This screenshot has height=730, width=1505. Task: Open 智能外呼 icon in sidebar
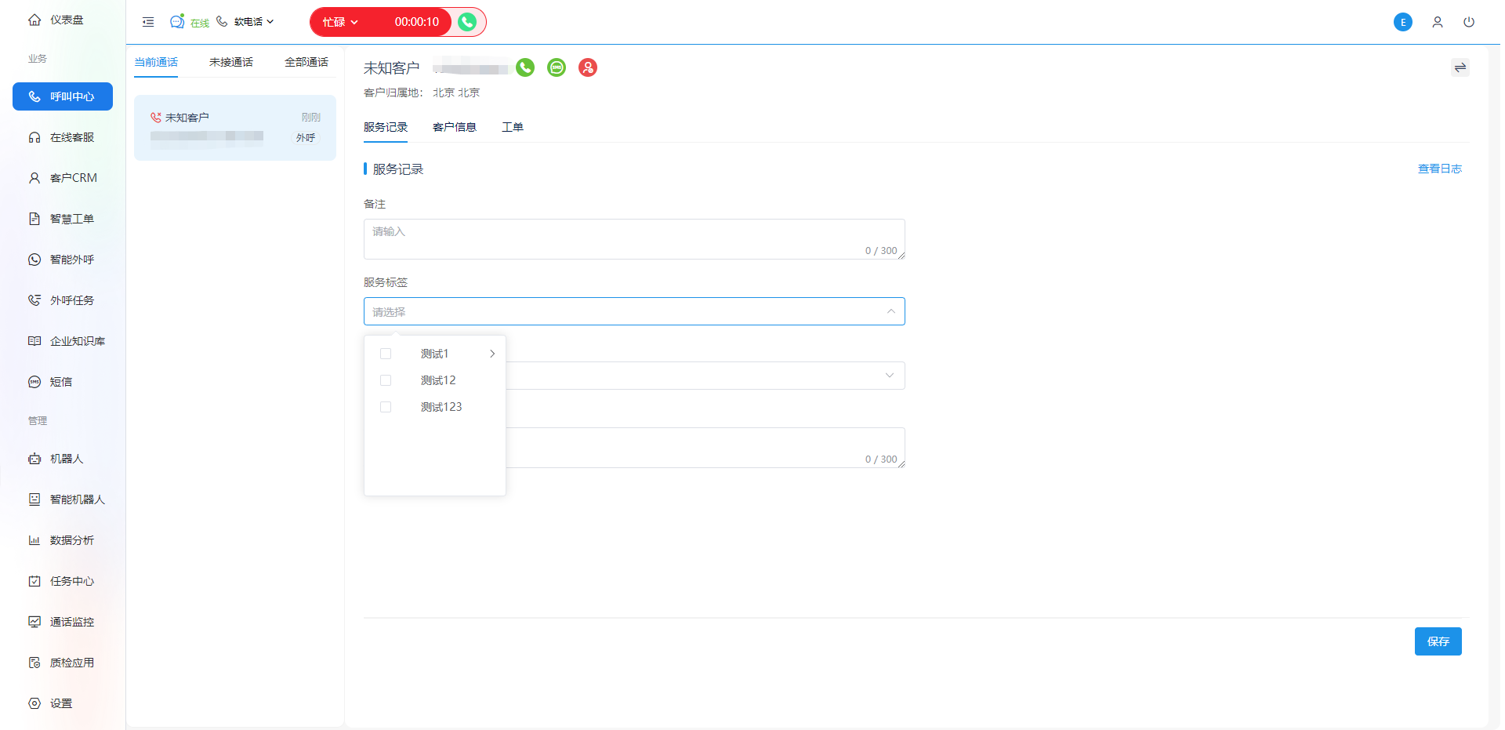click(34, 260)
